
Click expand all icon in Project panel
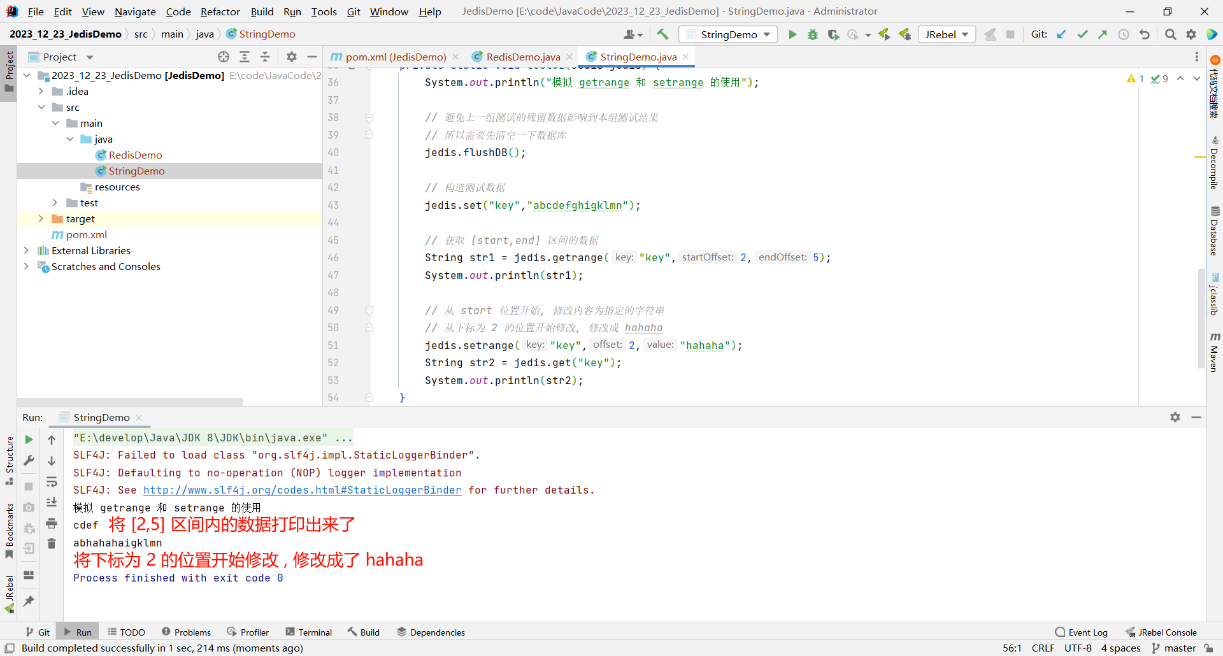(x=245, y=57)
